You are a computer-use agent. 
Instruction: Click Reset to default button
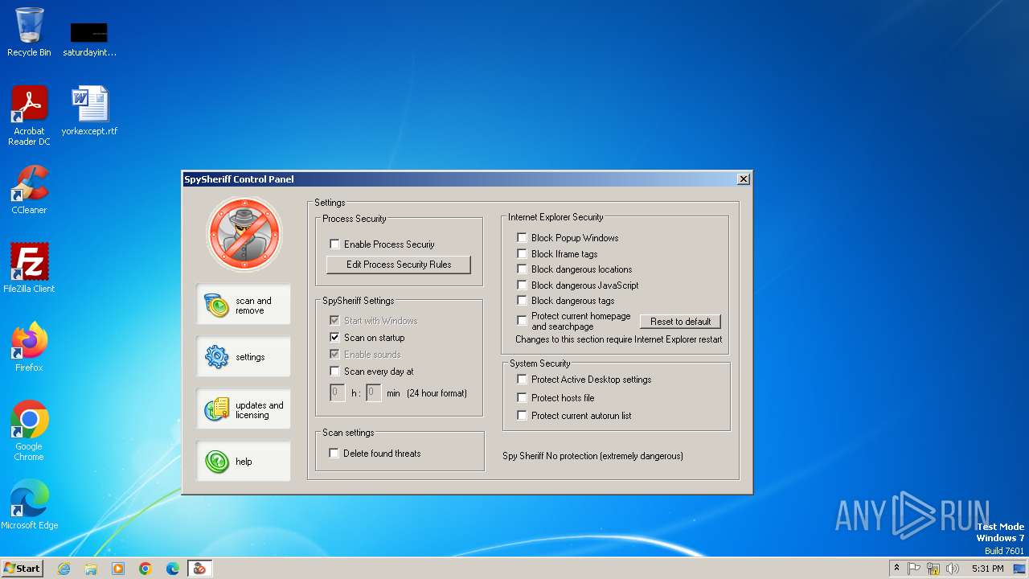pyautogui.click(x=680, y=322)
